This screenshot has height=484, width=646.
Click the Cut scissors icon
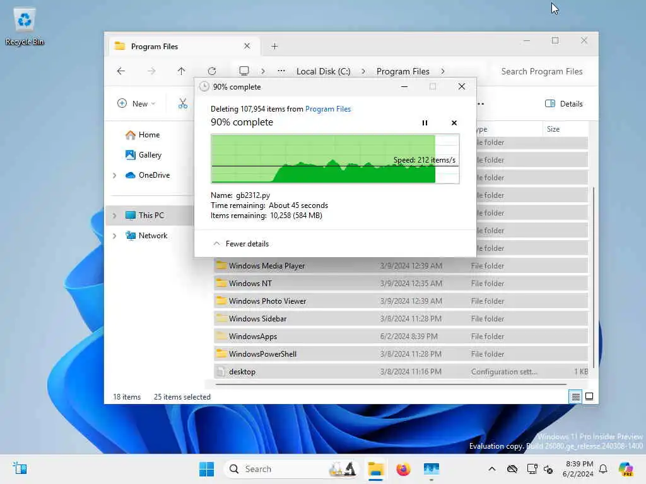coord(183,104)
